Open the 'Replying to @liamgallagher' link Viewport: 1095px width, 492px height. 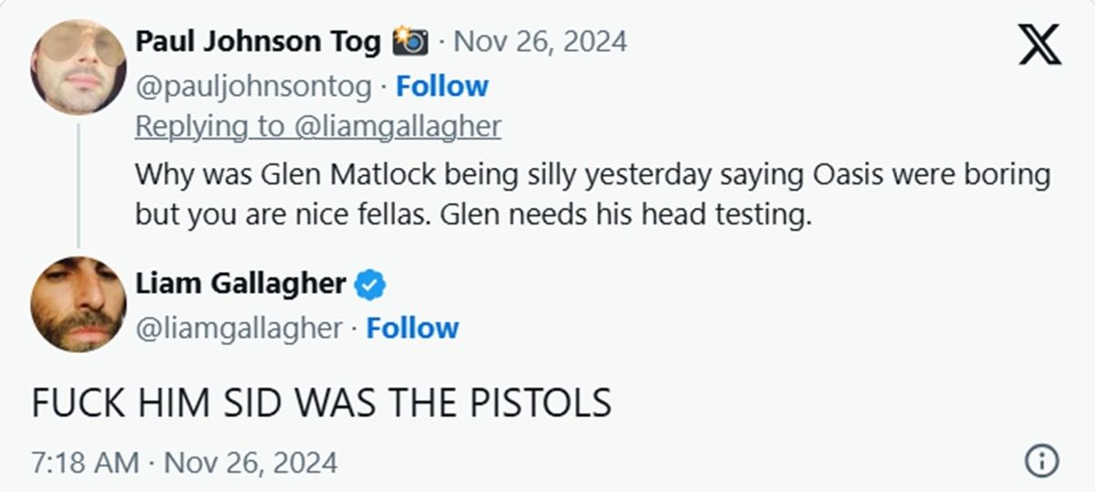[318, 127]
